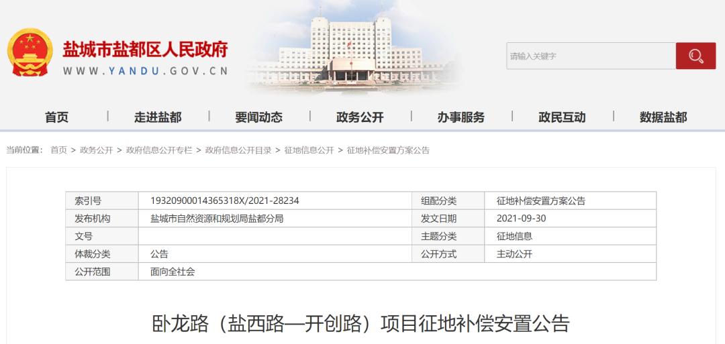Select the index number 19320900014365318X/2021-28234
725x344 pixels.
225,201
